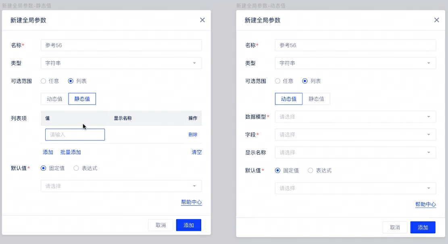Close the left static-value parameter dialog
Viewport: 448px width, 244px height.
click(x=202, y=20)
